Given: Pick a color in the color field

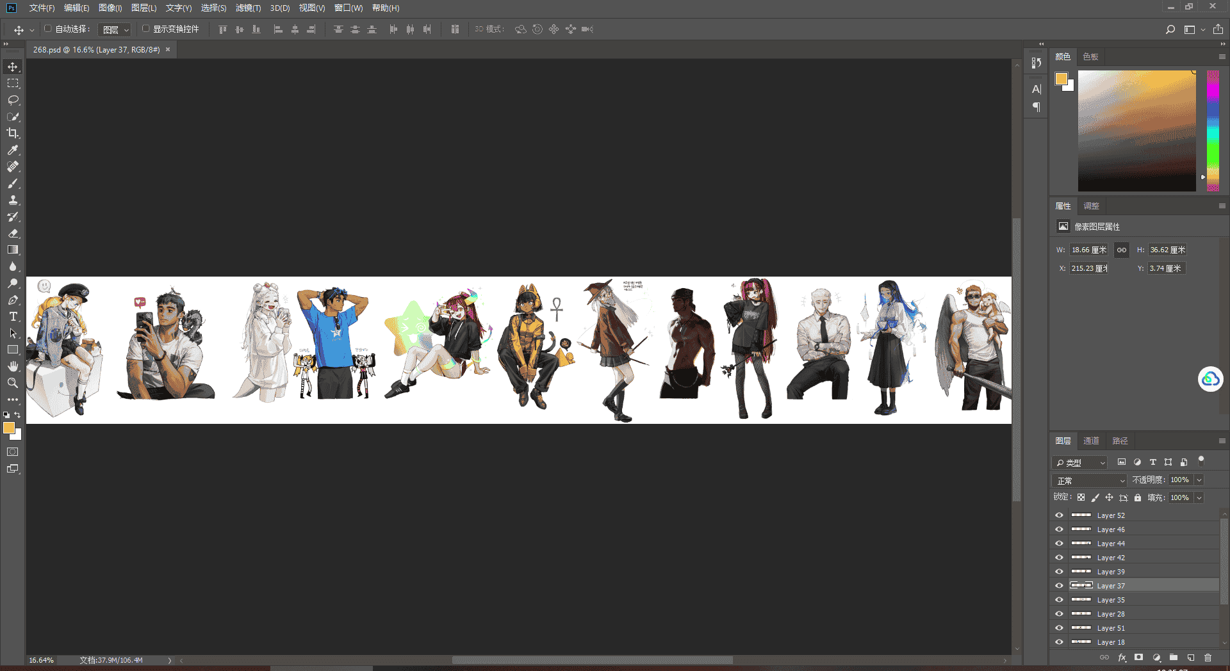Looking at the screenshot, I should click(x=1137, y=131).
